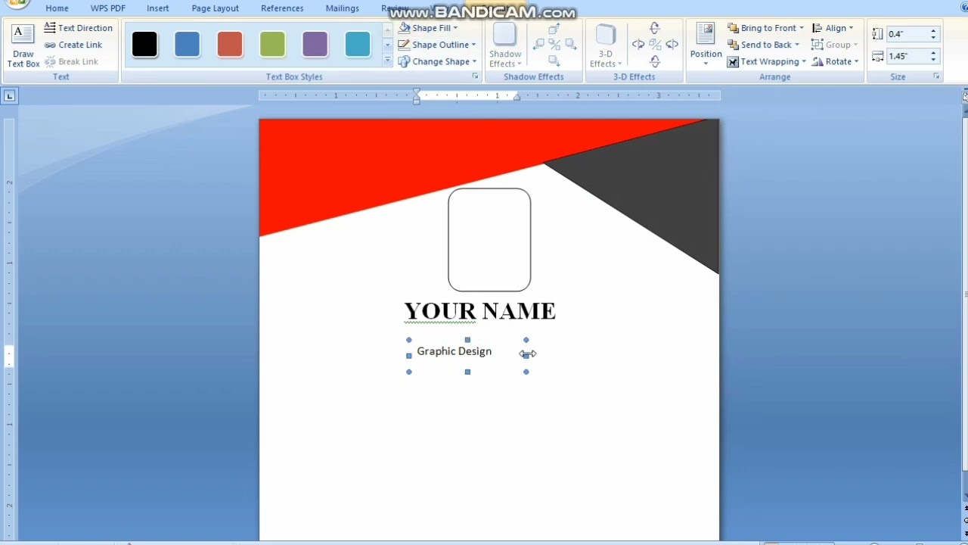968x545 pixels.
Task: Open the Position options
Action: point(706,45)
